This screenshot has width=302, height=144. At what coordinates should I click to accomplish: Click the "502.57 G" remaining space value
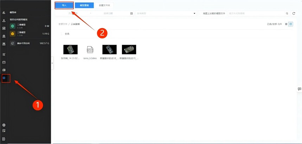(x=44, y=43)
